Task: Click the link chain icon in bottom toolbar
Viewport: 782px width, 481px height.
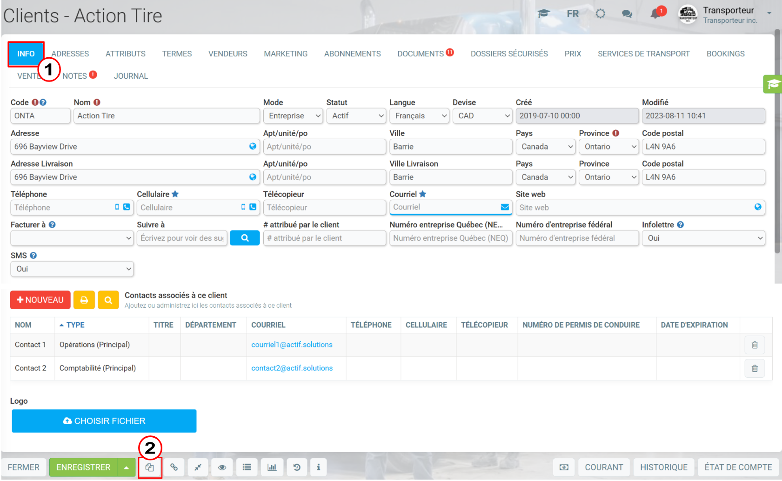Action: 174,467
